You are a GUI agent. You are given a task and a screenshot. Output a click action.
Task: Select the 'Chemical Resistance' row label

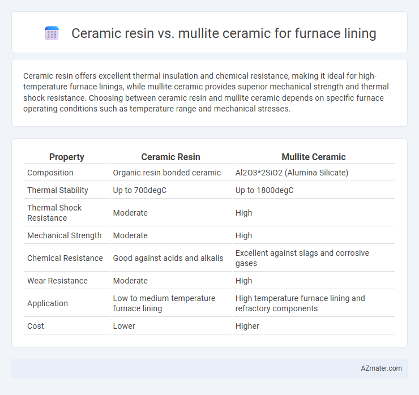[x=65, y=258]
